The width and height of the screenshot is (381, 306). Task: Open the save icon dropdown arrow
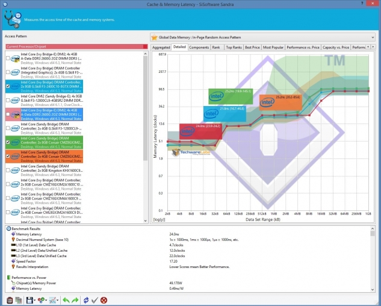35,301
